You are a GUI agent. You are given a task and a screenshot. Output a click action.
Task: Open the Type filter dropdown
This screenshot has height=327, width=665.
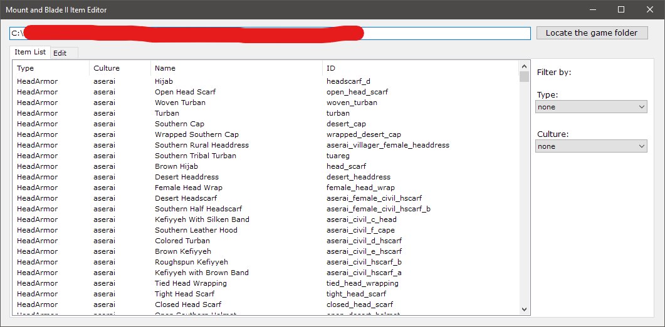(x=592, y=107)
